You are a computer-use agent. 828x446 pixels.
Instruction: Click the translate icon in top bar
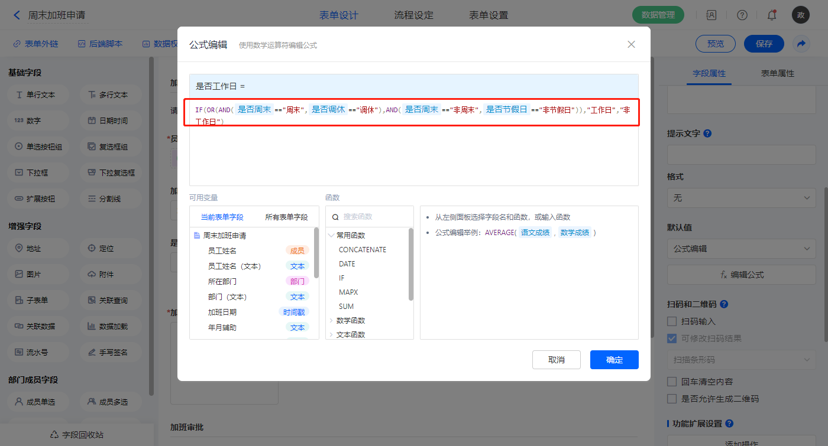(x=711, y=15)
